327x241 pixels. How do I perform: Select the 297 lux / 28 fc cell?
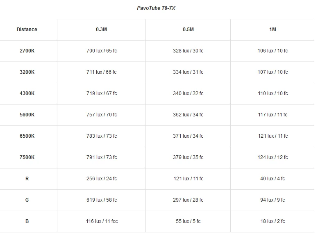pyautogui.click(x=188, y=200)
